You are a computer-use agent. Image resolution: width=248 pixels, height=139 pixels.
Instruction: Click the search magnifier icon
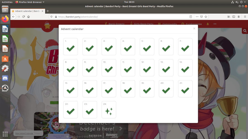[245, 31]
